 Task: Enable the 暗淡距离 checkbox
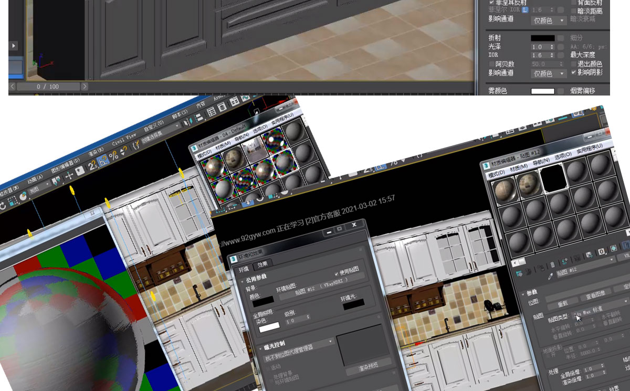573,10
